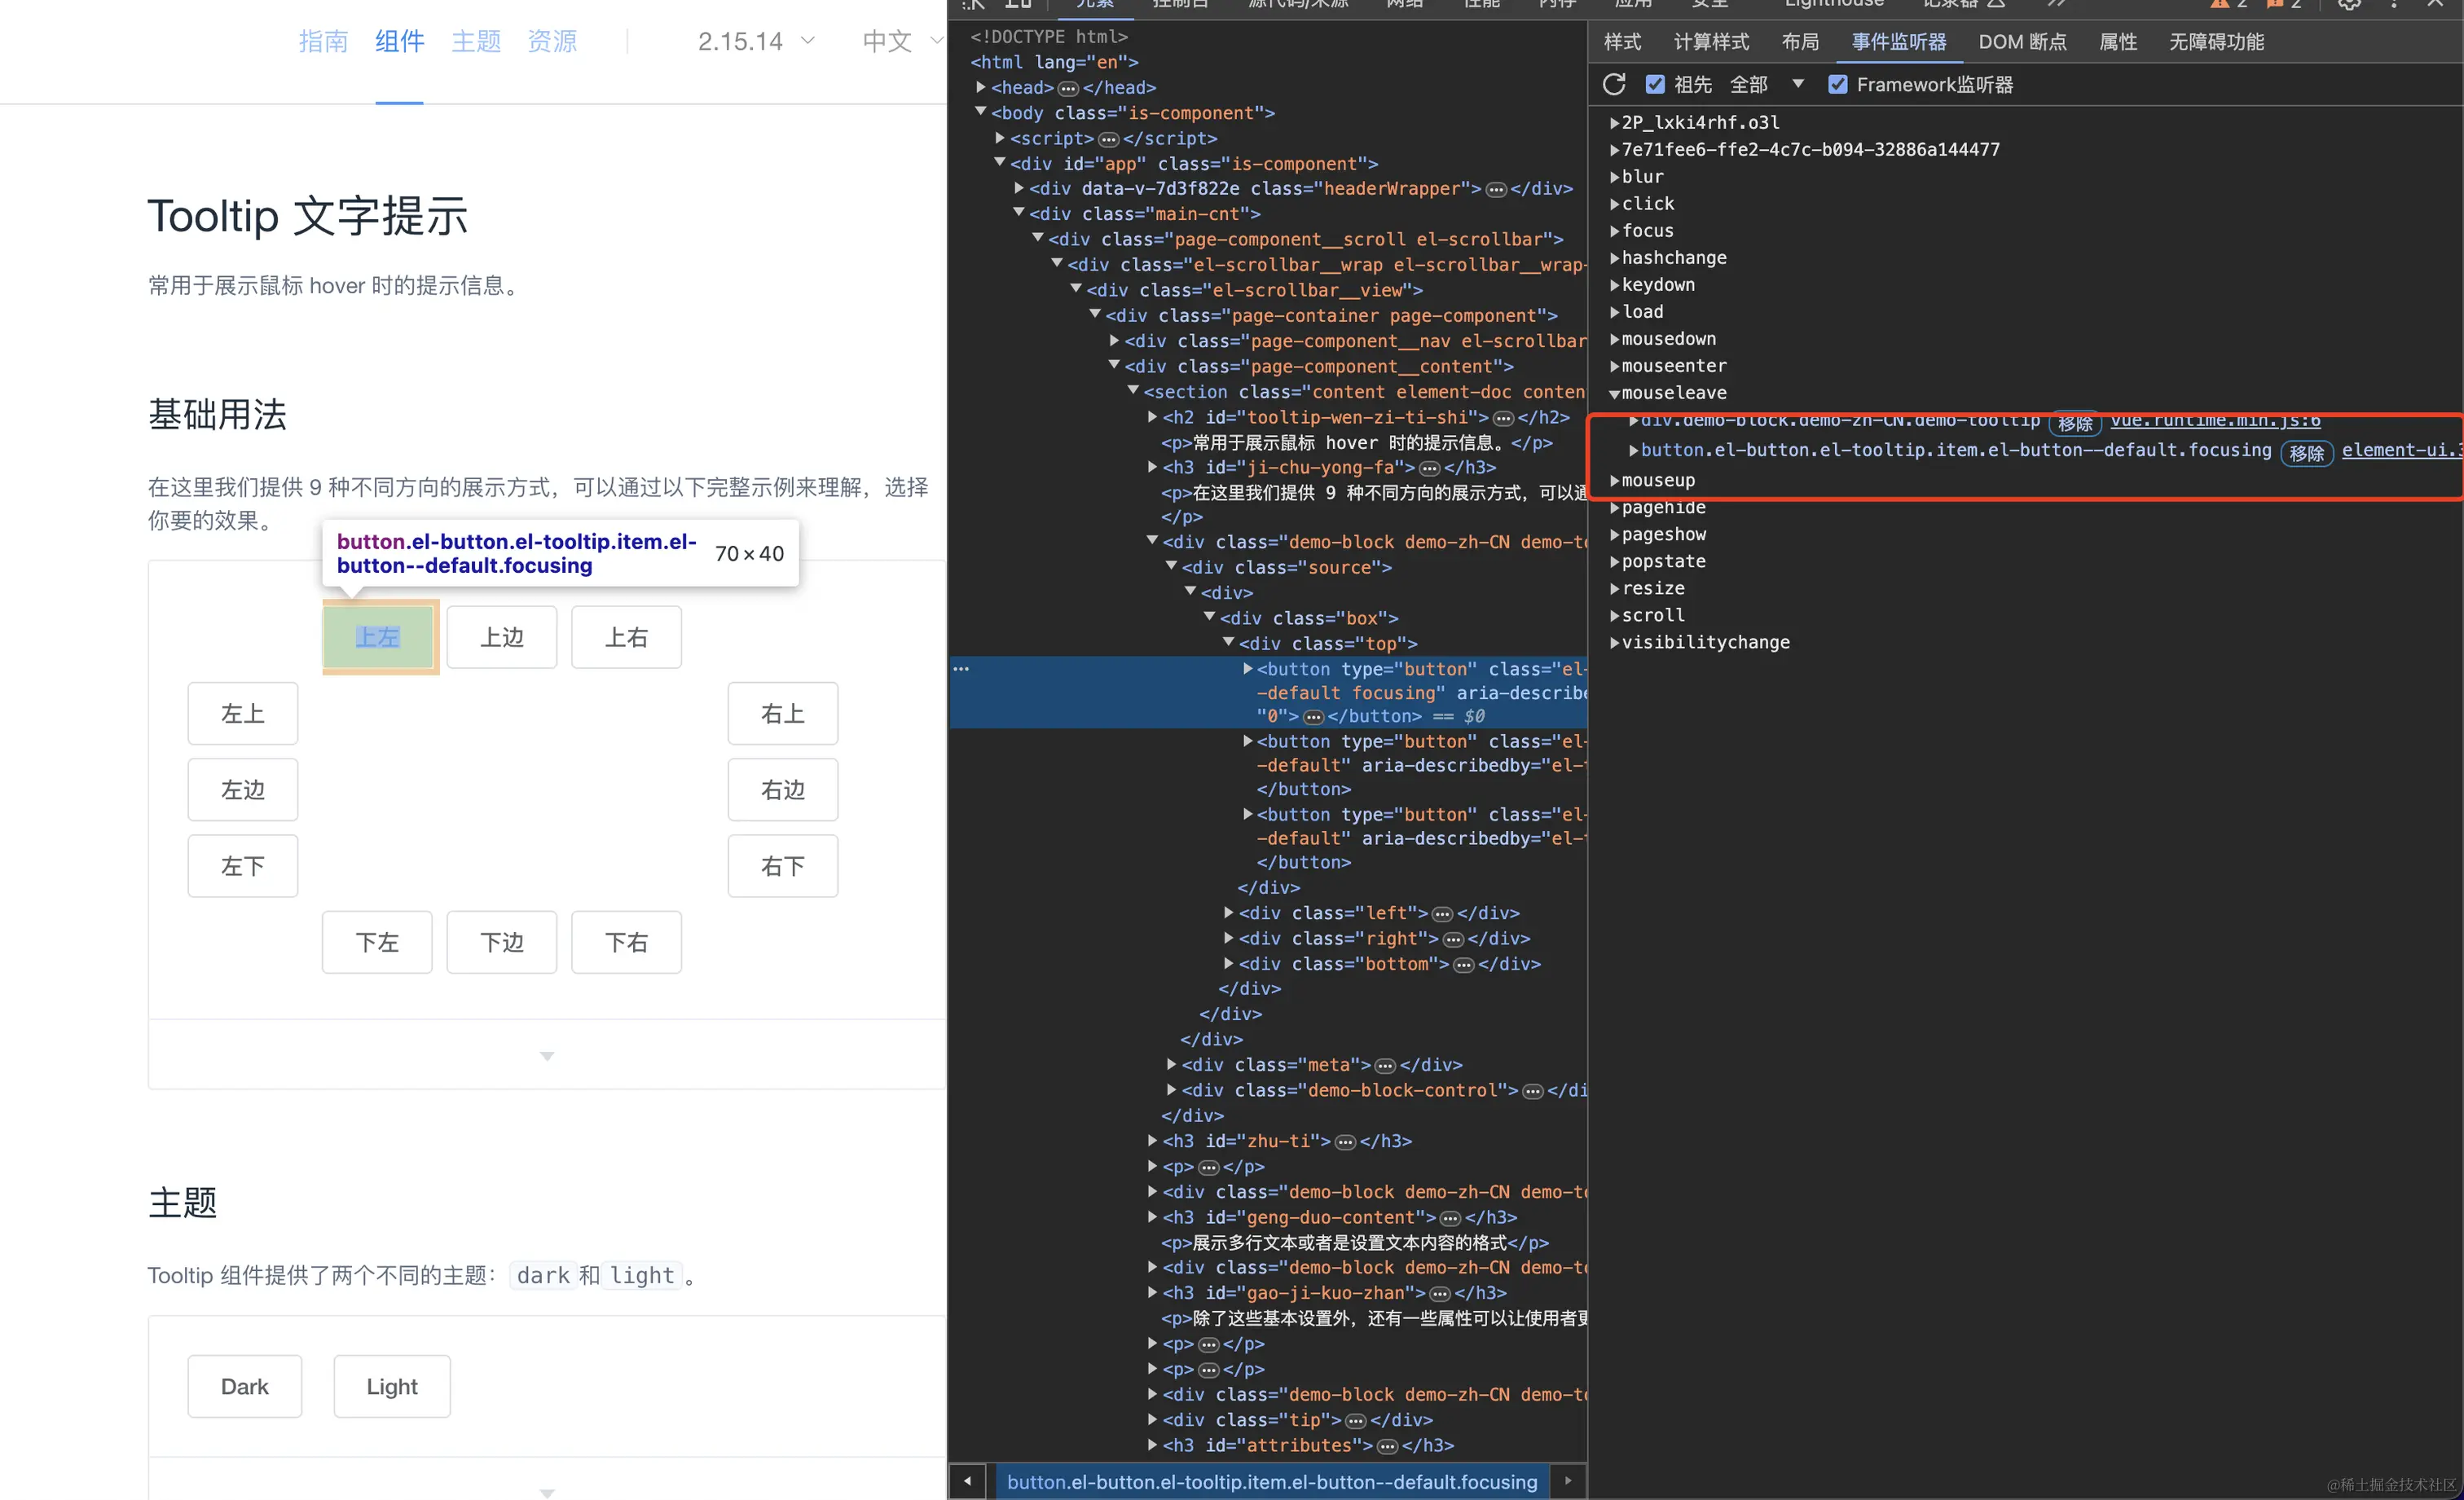Viewport: 2464px width, 1500px height.
Task: Expand the blur event listener
Action: 1614,177
